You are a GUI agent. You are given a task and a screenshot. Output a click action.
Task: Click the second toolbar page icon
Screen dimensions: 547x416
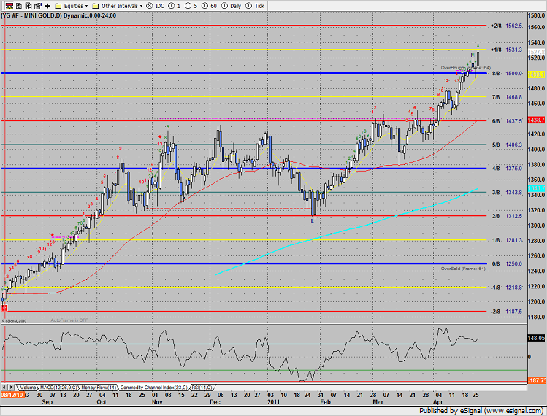click(19, 6)
